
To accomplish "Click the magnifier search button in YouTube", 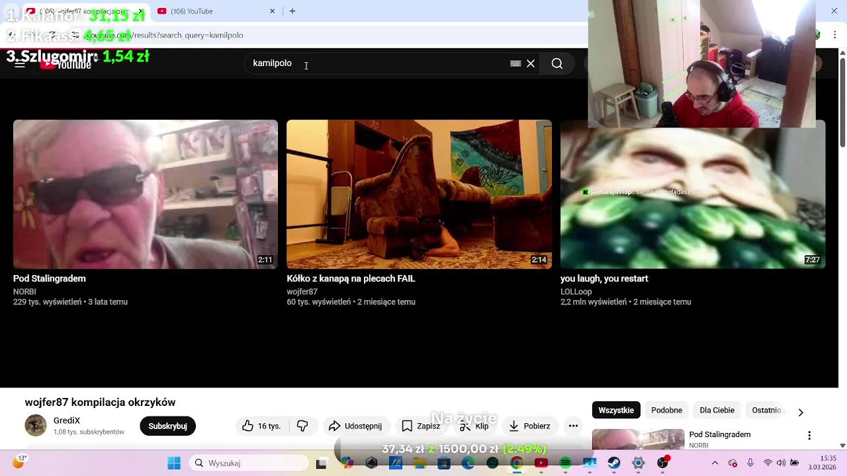I will click(557, 63).
